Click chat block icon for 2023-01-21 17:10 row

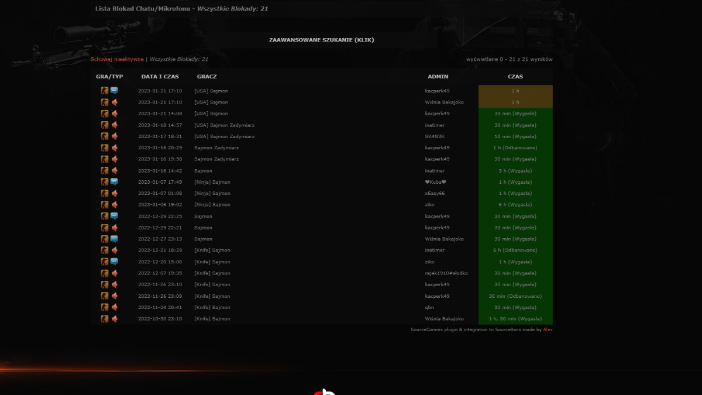(114, 91)
